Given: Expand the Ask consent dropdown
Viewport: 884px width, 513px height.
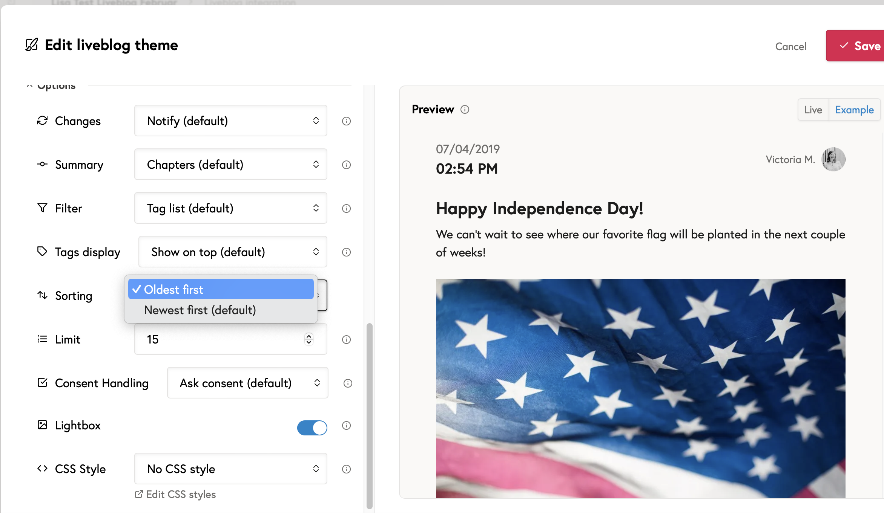Looking at the screenshot, I should (x=247, y=383).
